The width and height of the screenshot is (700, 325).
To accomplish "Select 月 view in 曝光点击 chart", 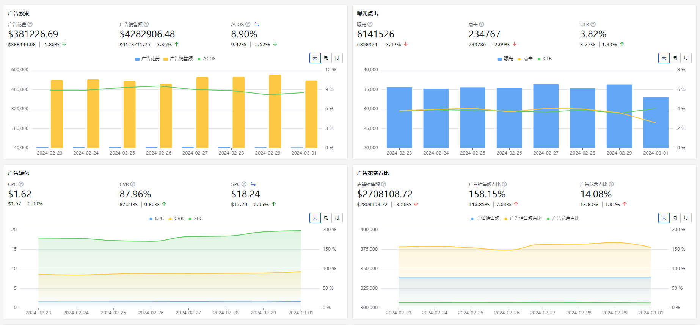I will (x=686, y=58).
